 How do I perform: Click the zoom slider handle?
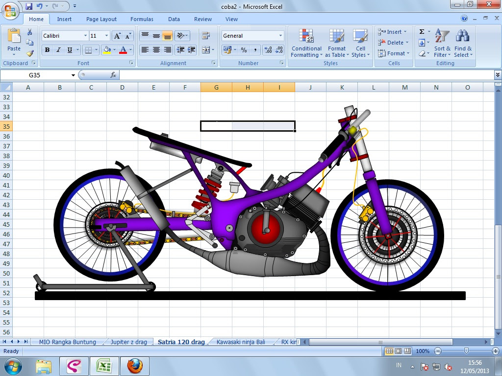tap(466, 351)
